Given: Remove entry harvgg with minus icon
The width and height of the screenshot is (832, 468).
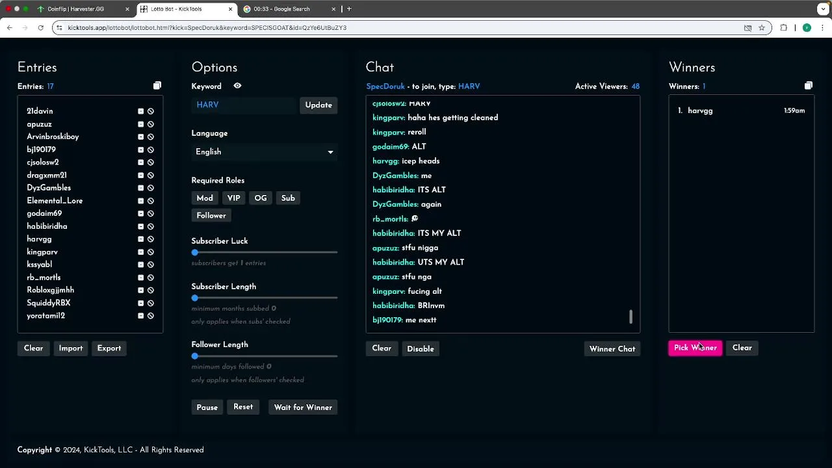Looking at the screenshot, I should 140,239.
